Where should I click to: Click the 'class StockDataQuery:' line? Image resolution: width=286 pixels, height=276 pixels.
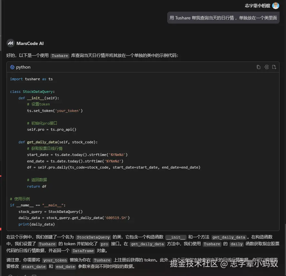(32, 92)
